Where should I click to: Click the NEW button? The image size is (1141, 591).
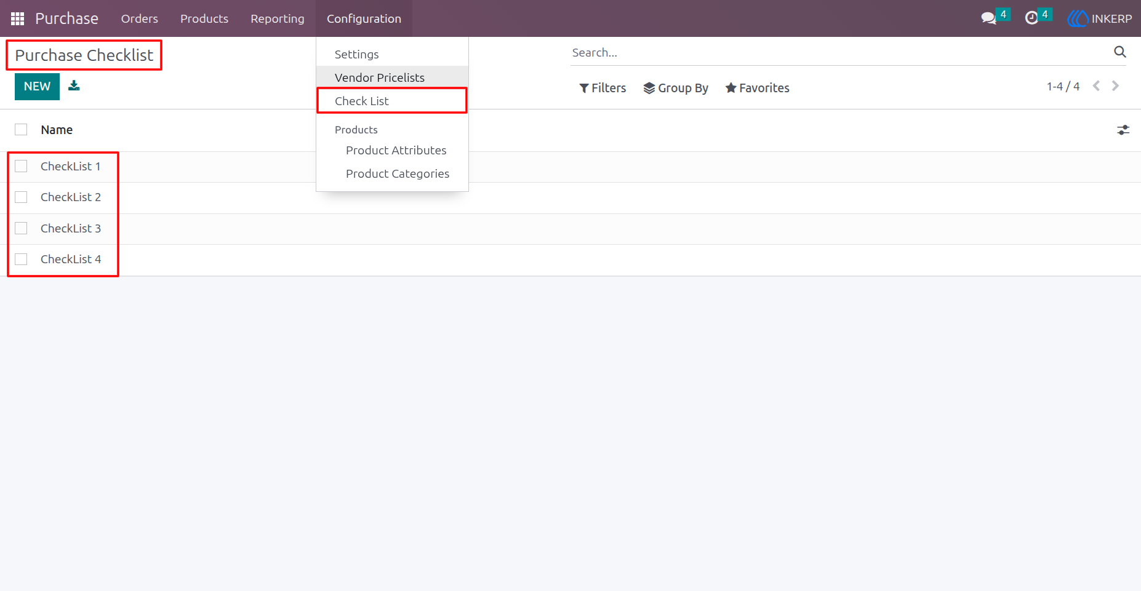(x=37, y=86)
